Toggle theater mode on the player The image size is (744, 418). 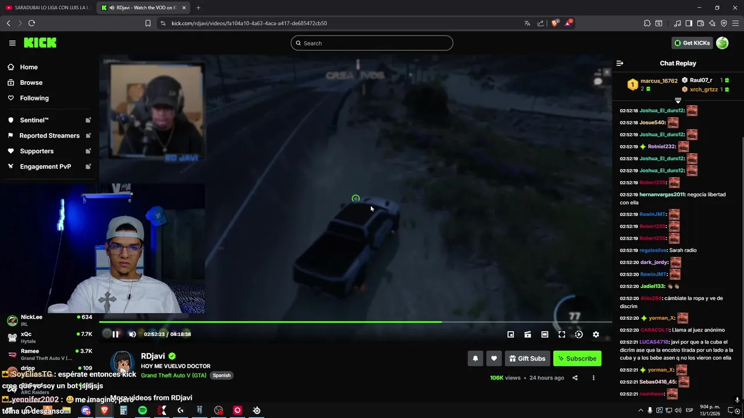coord(545,334)
